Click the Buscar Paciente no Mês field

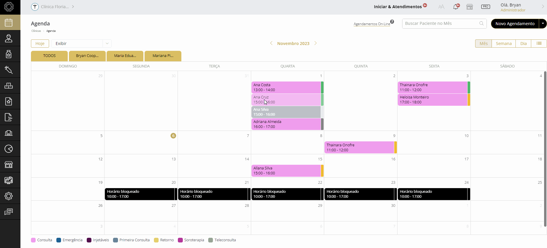tap(441, 24)
